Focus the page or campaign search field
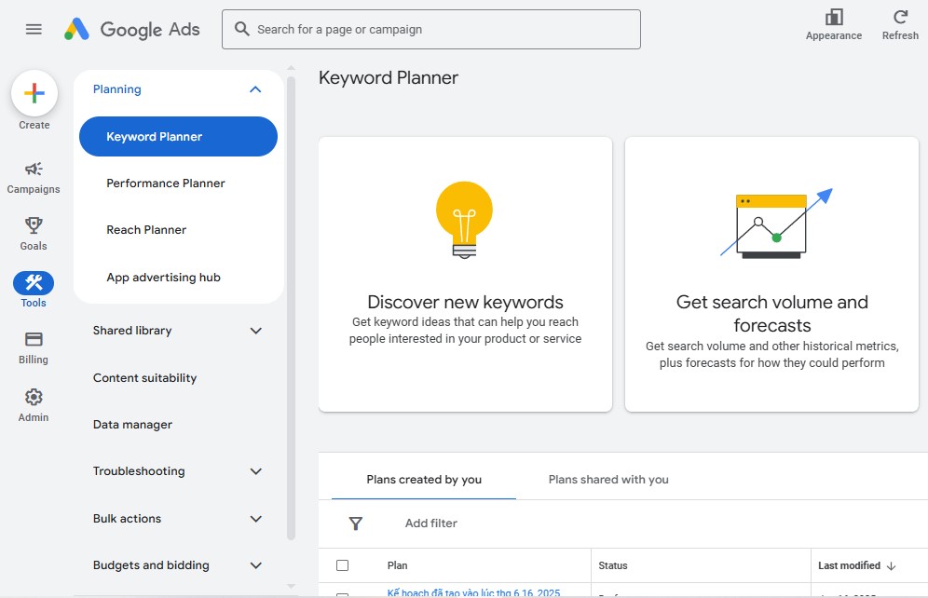 430,29
